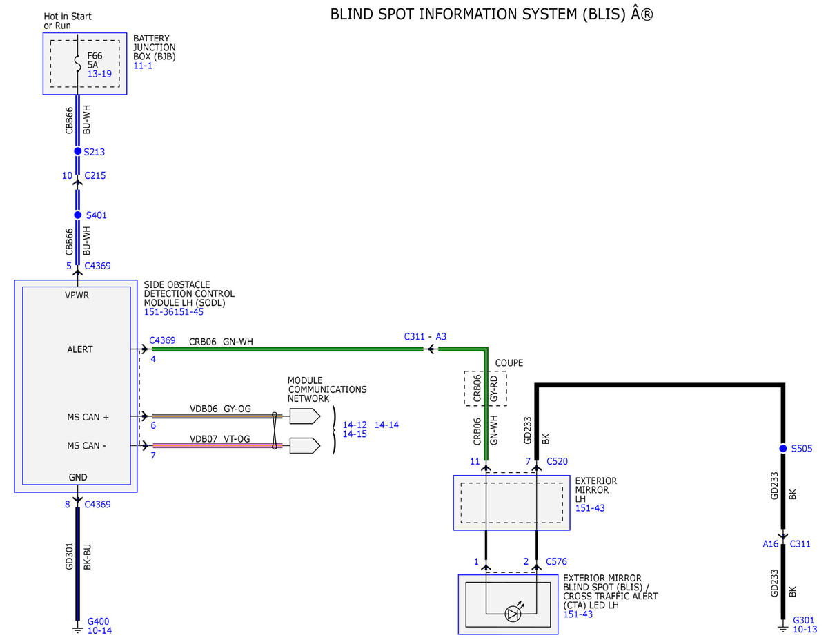Click the VDB06 GY-OG wire label
Image resolution: width=828 pixels, height=640 pixels.
221,409
